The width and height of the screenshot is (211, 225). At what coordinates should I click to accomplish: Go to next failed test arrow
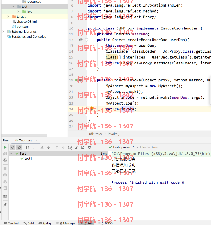pos(63,147)
